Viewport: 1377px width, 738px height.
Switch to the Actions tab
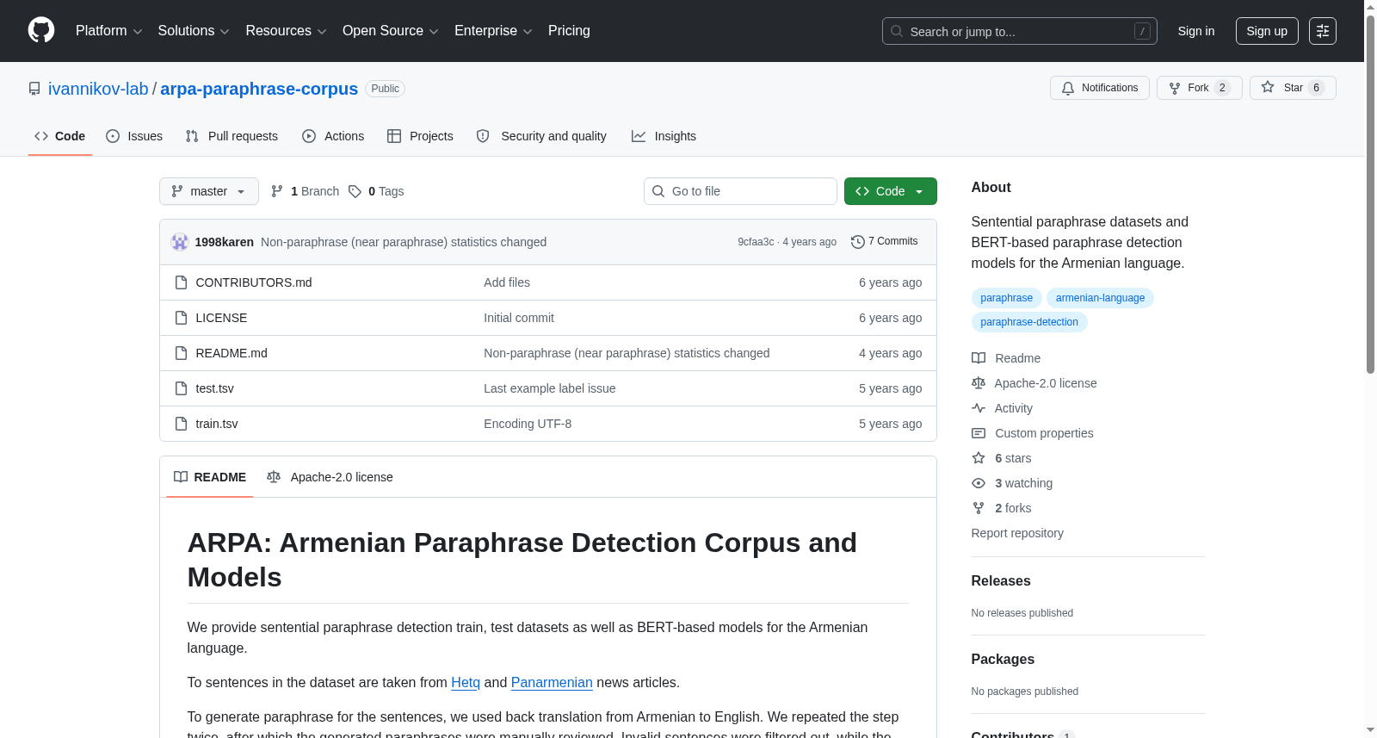pos(333,136)
